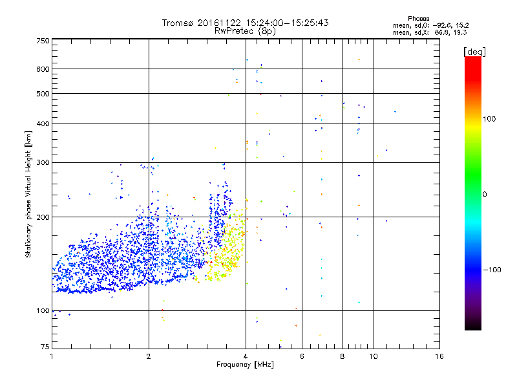517x388 pixels.
Task: Click the '[deg]' label above the colorbar
Action: [x=474, y=51]
